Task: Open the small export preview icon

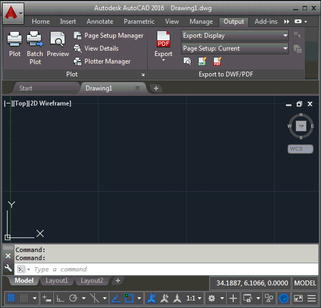Action: (x=187, y=61)
